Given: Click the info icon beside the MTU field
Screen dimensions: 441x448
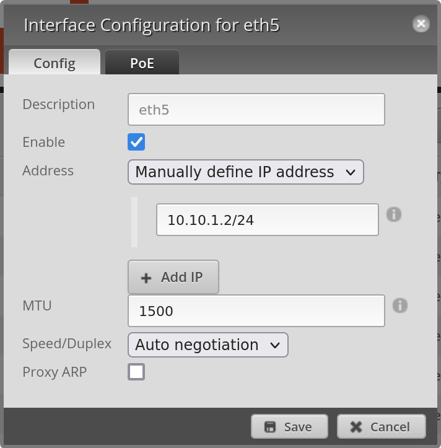Looking at the screenshot, I should pos(400,305).
